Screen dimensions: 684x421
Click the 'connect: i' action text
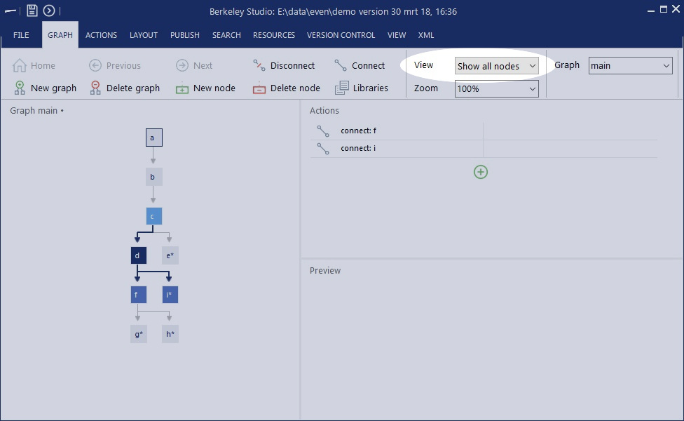click(358, 148)
